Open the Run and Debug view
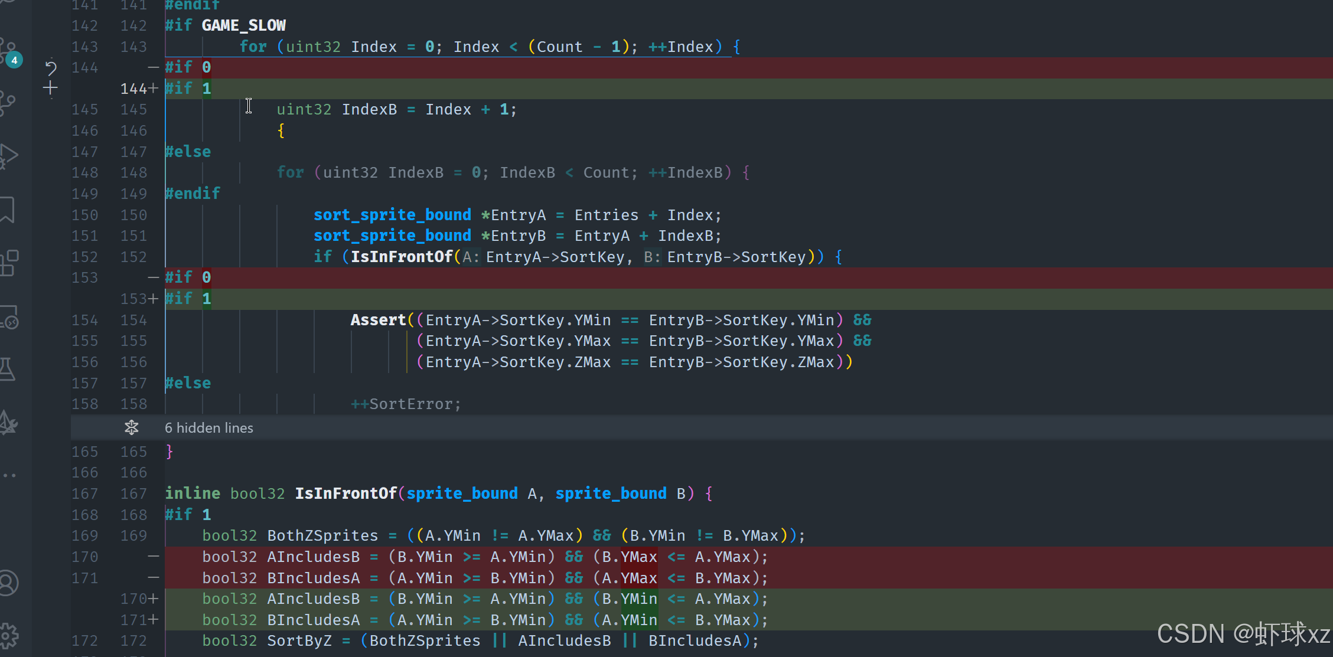The height and width of the screenshot is (657, 1333). 8,156
